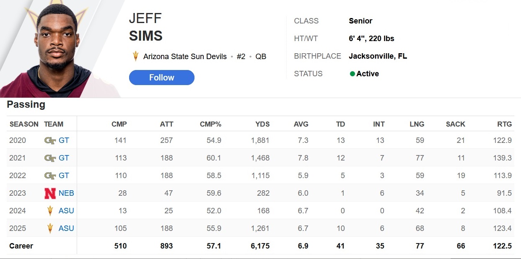Open NEB team link for 2023 season

coord(66,193)
